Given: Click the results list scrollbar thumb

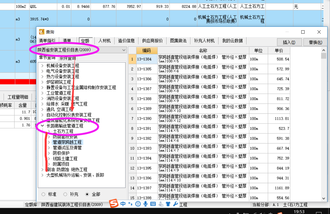Looking at the screenshot, I should (324, 56).
